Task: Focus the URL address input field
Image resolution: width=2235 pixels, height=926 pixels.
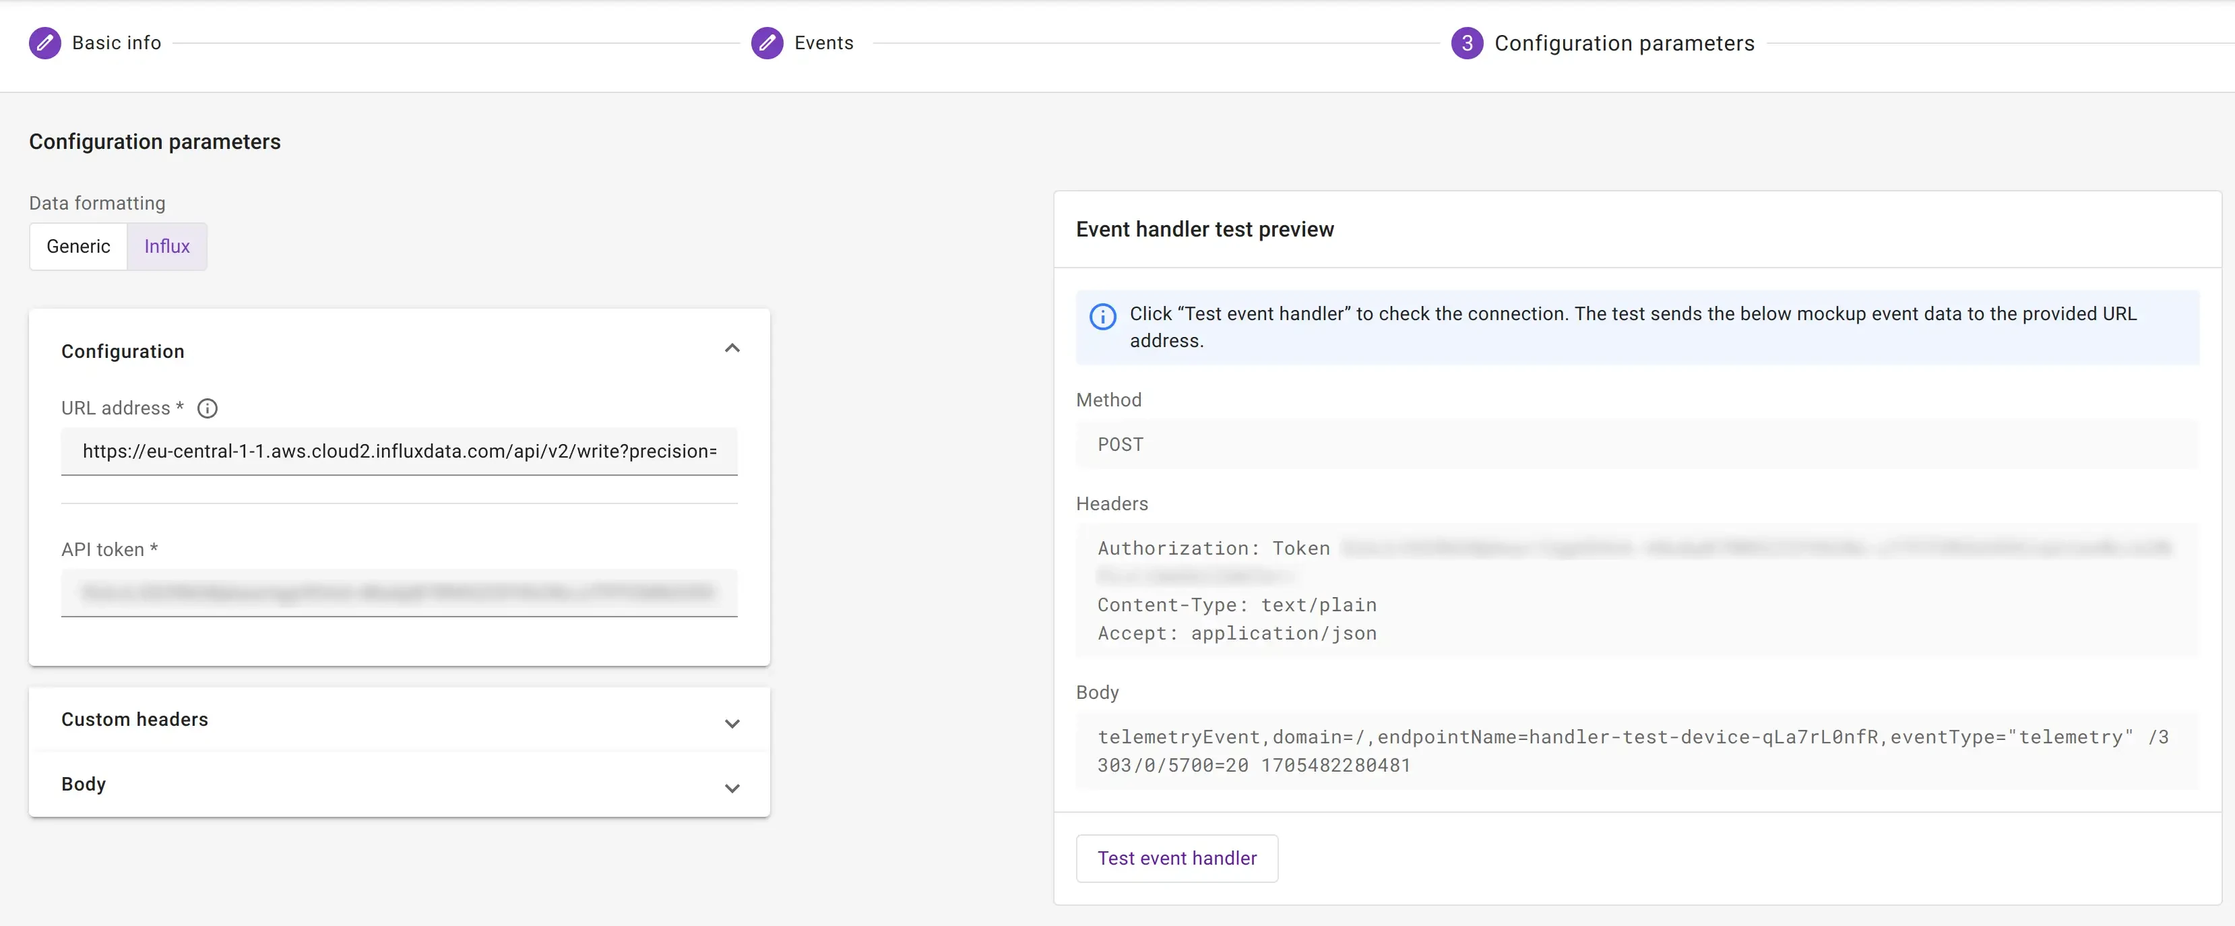Action: pos(399,452)
